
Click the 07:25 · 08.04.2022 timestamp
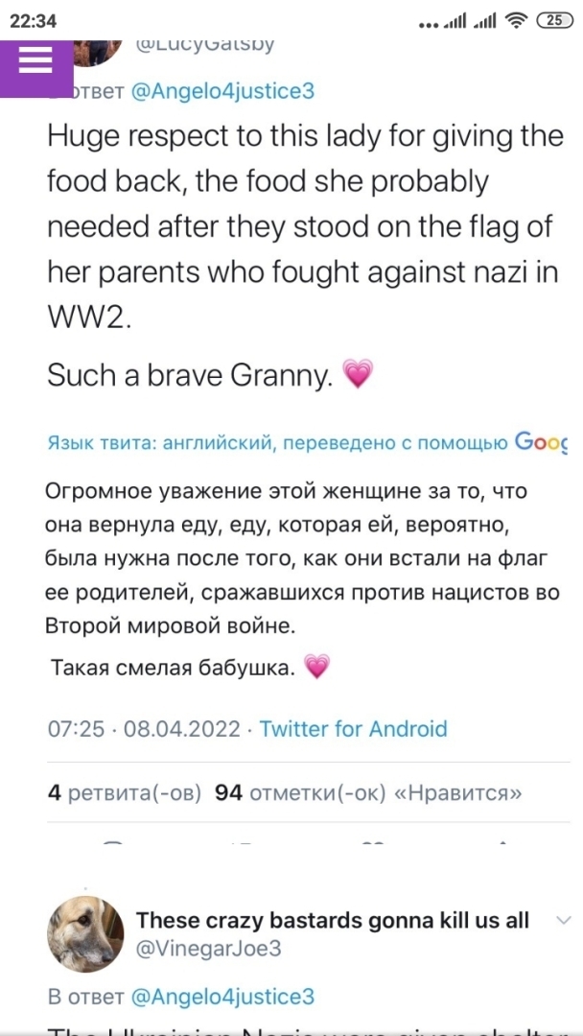pos(144,729)
